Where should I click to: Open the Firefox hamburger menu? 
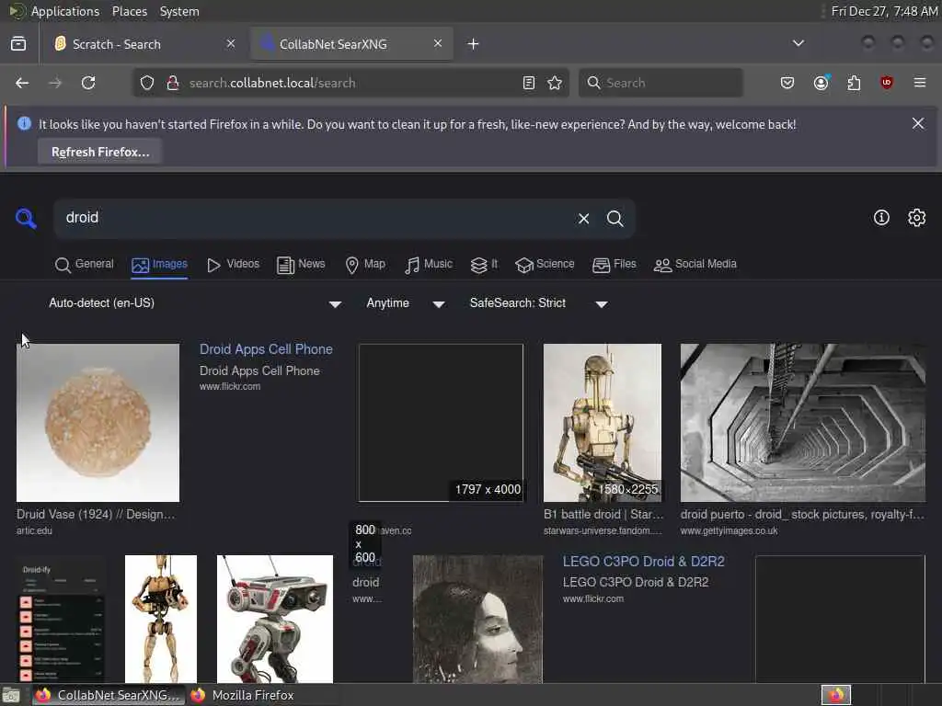coord(920,83)
